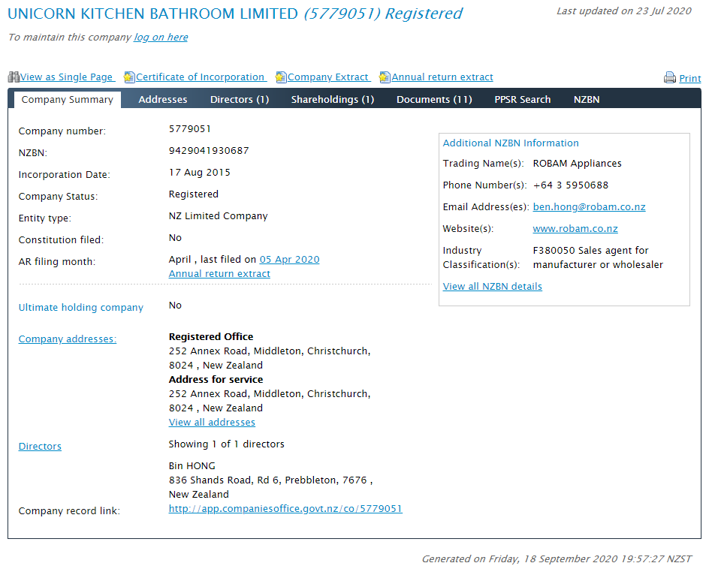The height and width of the screenshot is (572, 712).
Task: Open Annual return extract link under AR filing month
Action: pyautogui.click(x=219, y=274)
